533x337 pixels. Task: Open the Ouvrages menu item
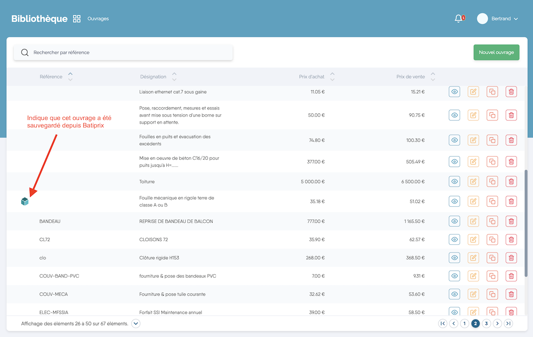[x=98, y=19]
